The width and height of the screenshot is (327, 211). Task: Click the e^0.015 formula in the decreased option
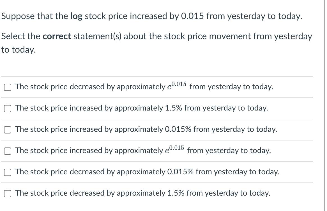177,86
